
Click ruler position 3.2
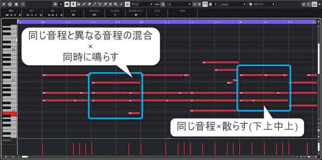pyautogui.click(x=167, y=22)
